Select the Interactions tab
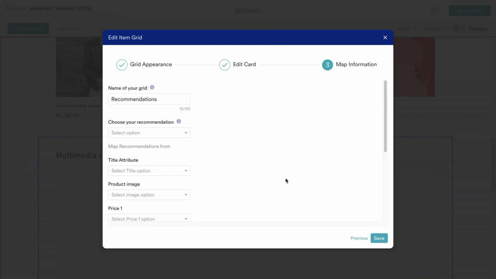Image resolution: width=496 pixels, height=279 pixels. point(70,29)
